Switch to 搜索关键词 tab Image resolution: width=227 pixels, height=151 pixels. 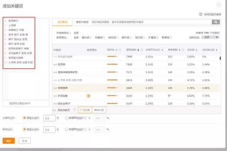(x=82, y=22)
